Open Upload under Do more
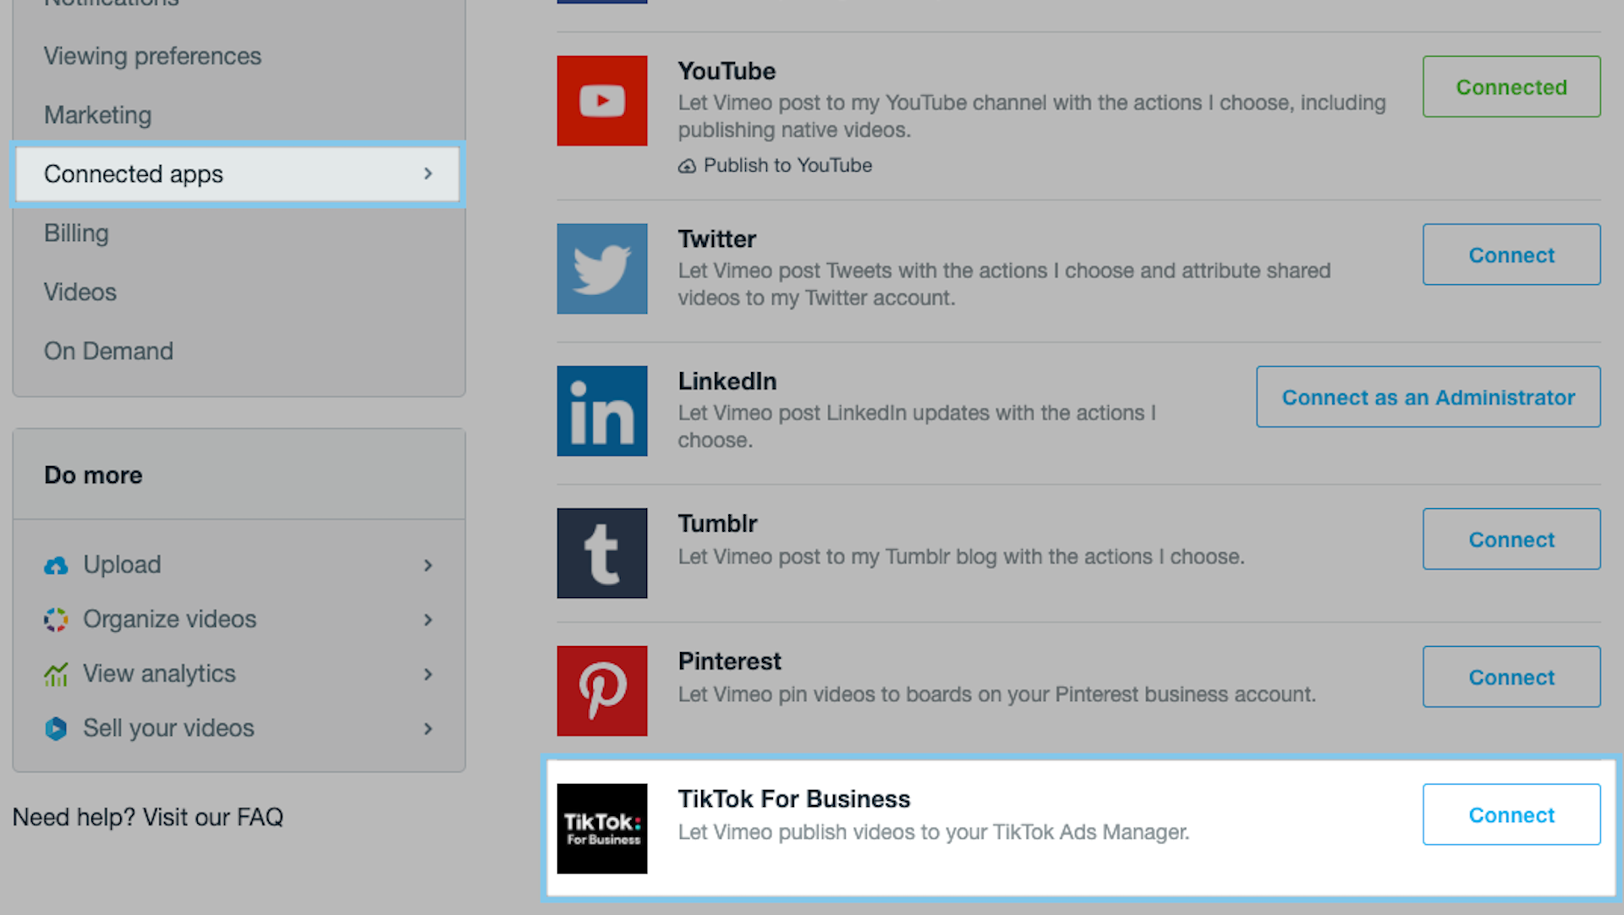 (x=122, y=565)
